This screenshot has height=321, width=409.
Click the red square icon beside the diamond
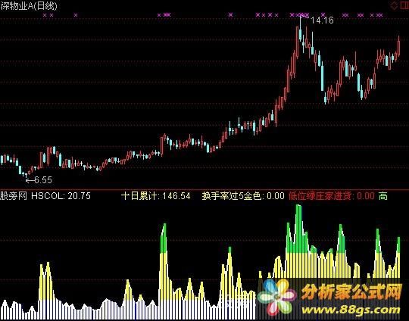[x=404, y=5]
